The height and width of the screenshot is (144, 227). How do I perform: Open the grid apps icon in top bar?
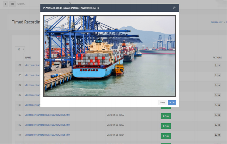pos(12,4)
